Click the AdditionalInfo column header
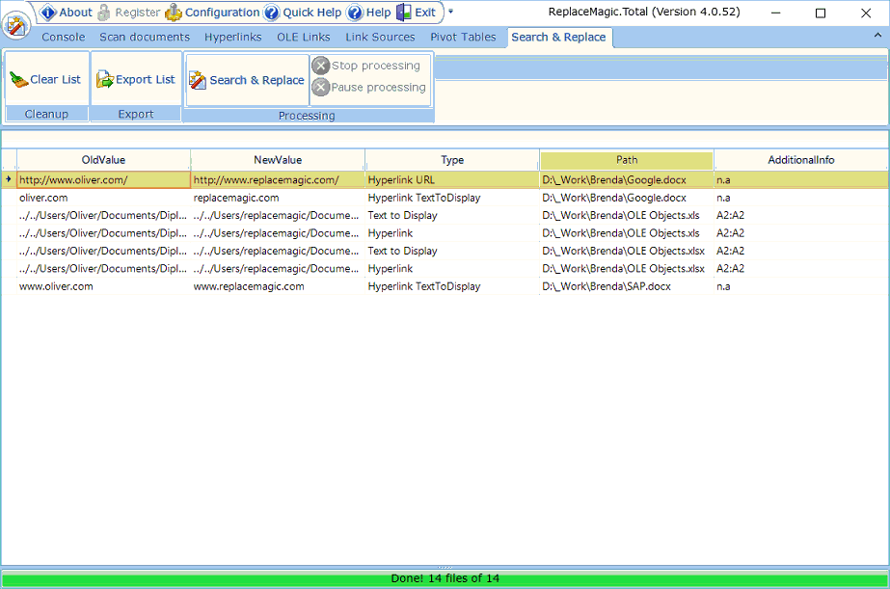 (801, 160)
